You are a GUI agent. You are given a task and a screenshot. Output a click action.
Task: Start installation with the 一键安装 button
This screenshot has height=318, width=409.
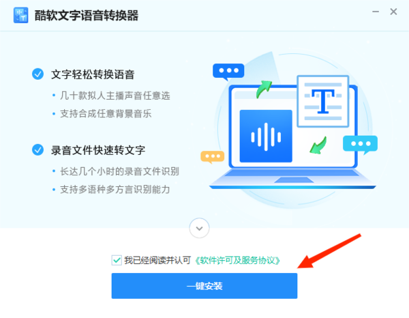pos(204,286)
